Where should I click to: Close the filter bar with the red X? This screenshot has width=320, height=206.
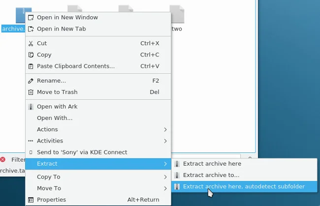(x=3, y=159)
